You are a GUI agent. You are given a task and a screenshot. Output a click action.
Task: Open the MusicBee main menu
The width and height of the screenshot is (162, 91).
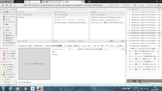[7, 2]
